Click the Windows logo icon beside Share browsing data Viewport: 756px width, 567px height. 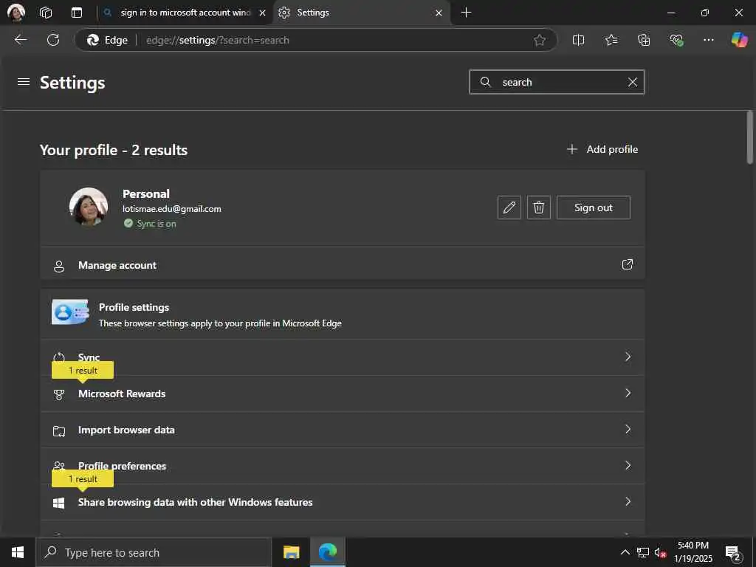pyautogui.click(x=59, y=504)
